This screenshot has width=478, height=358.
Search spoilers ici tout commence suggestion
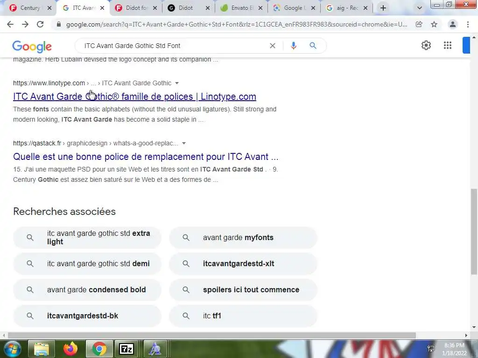pyautogui.click(x=243, y=290)
